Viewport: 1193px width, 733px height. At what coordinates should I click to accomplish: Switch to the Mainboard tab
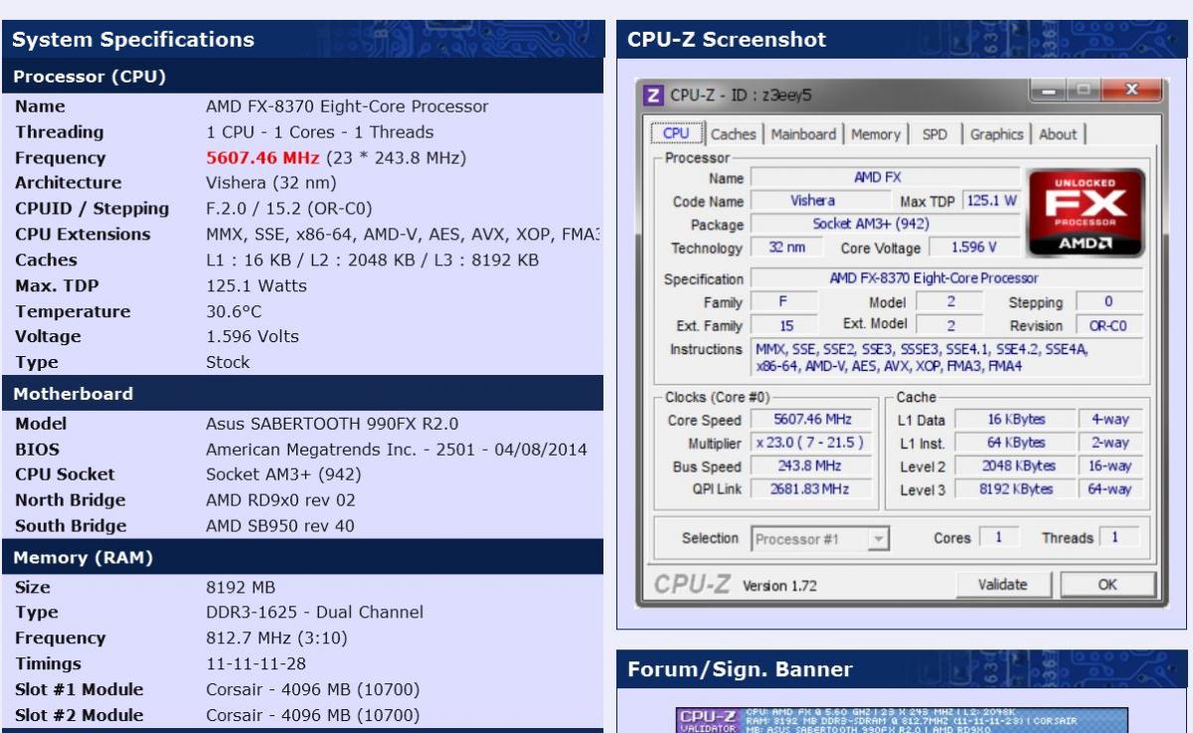pos(803,134)
